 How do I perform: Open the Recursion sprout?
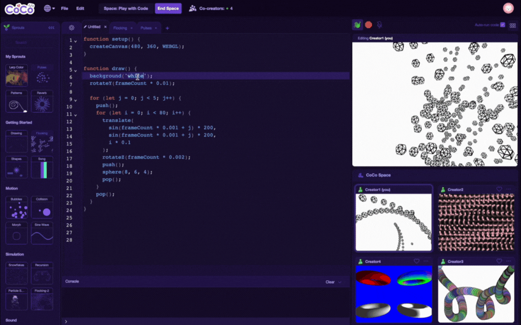pos(42,273)
